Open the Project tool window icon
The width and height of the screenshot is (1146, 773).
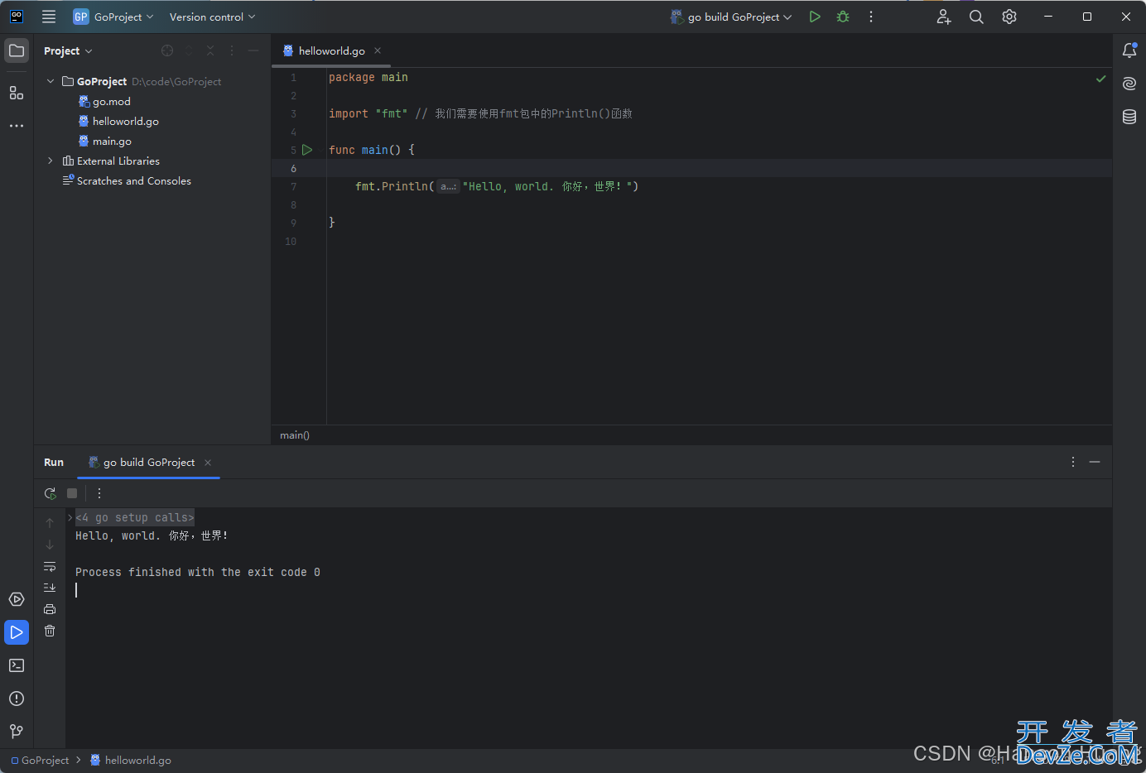point(17,50)
